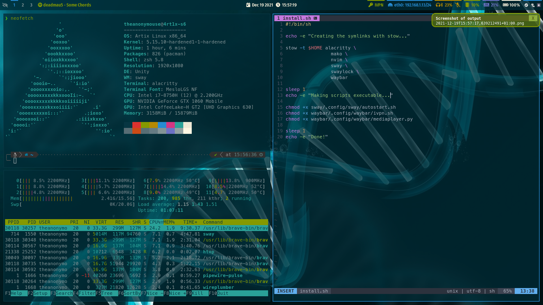This screenshot has width=543, height=305.
Task: Select the highlighted brave row PID 30257
Action: [137, 228]
